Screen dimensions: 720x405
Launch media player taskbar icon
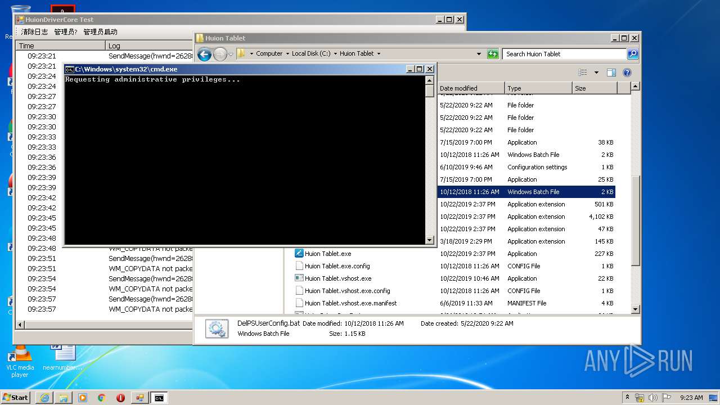tap(83, 398)
